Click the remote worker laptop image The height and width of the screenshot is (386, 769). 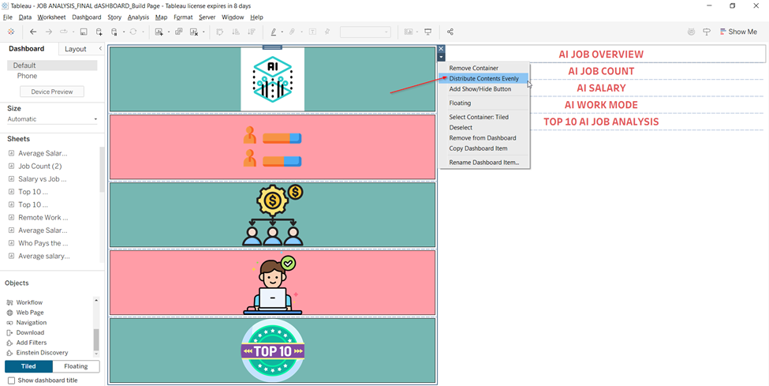273,283
